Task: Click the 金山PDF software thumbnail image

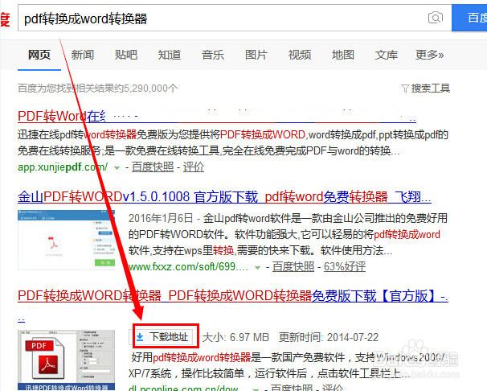Action: point(66,240)
